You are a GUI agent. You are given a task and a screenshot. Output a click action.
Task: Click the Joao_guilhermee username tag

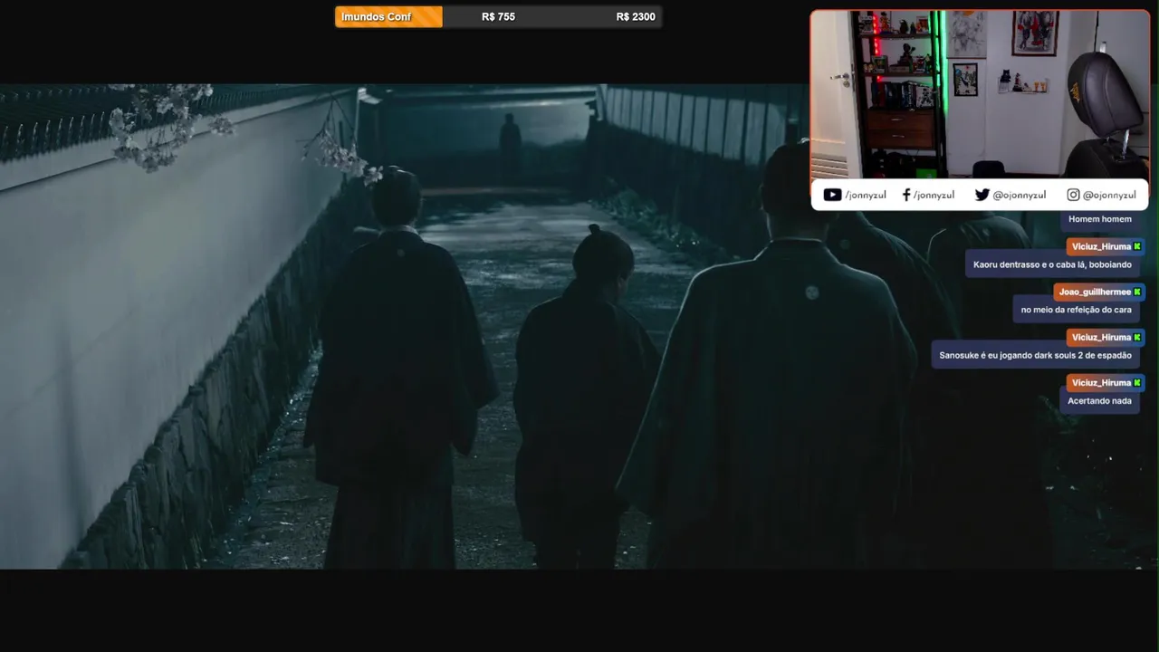click(1100, 292)
